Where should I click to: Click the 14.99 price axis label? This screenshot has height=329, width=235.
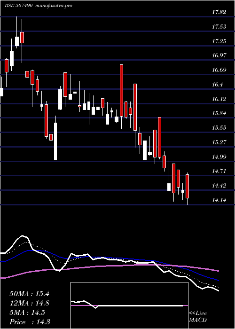[219, 157]
